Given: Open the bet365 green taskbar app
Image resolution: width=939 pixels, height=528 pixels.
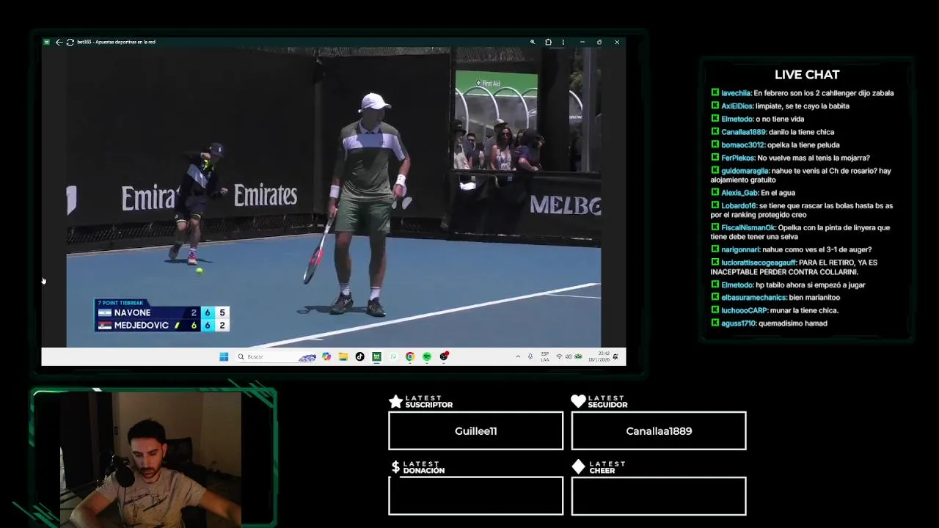Looking at the screenshot, I should tap(376, 356).
